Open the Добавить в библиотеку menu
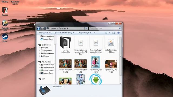Image resolution: width=173 pixels, height=97 pixels. coord(64,33)
